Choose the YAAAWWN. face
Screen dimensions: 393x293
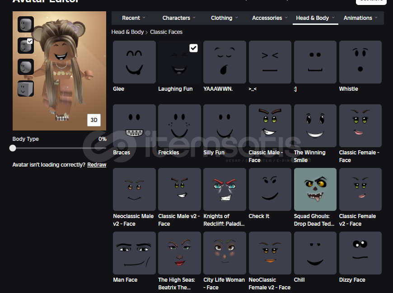(225, 62)
